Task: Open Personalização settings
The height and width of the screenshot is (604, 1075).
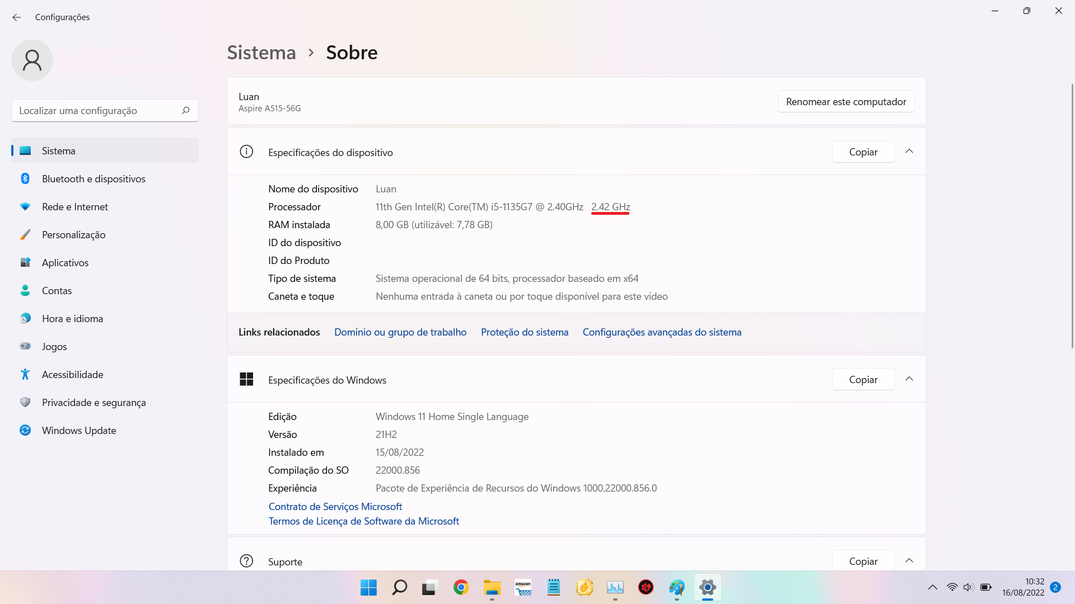Action: 105,234
